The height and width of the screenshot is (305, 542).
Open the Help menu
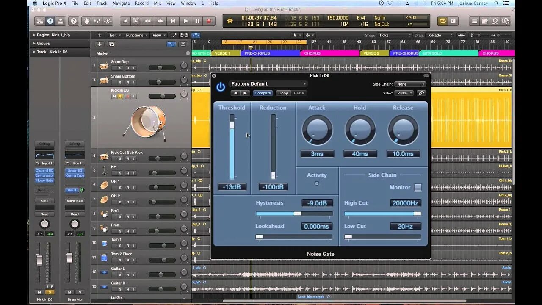click(x=214, y=3)
